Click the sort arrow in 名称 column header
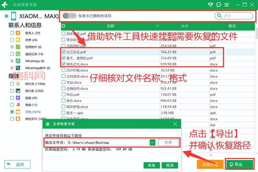 coord(157,26)
